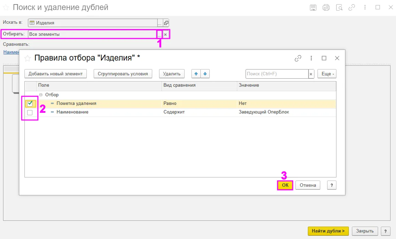Click the link icon in main window header
This screenshot has height=239, width=396.
pyautogui.click(x=352, y=8)
